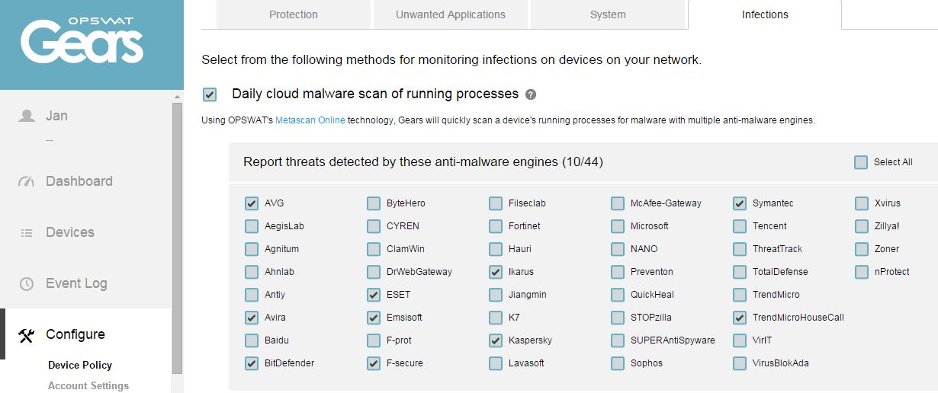The height and width of the screenshot is (393, 938).
Task: Tick the Lavasoft checkbox
Action: coord(496,363)
